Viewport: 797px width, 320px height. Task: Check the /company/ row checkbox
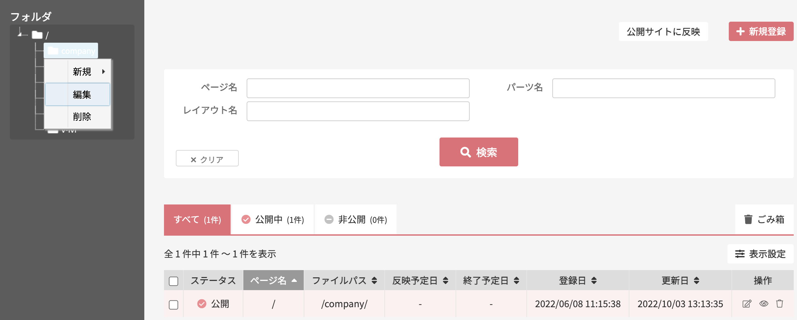tap(174, 305)
